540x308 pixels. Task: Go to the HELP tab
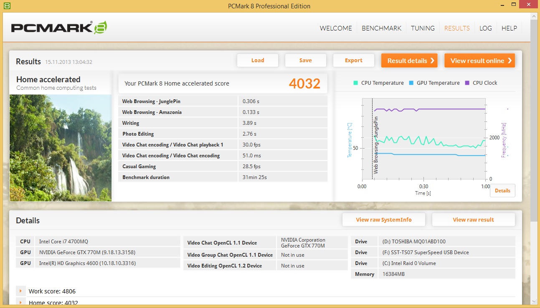point(509,28)
